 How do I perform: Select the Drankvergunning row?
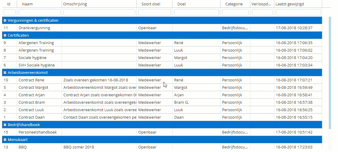(162, 28)
